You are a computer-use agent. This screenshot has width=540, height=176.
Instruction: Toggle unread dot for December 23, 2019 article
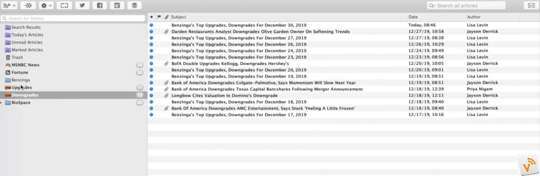[151, 57]
